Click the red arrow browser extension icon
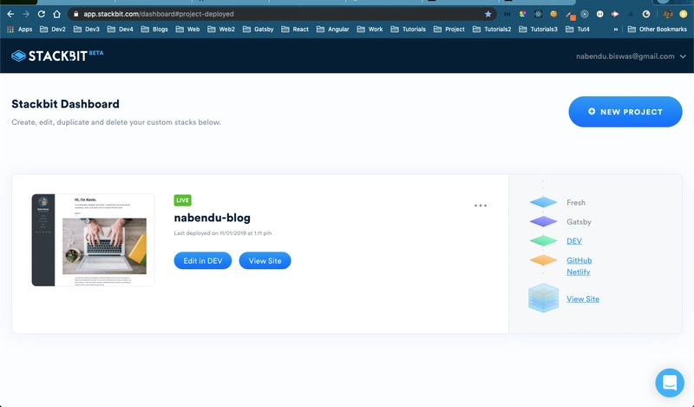694x407 pixels. (x=615, y=14)
